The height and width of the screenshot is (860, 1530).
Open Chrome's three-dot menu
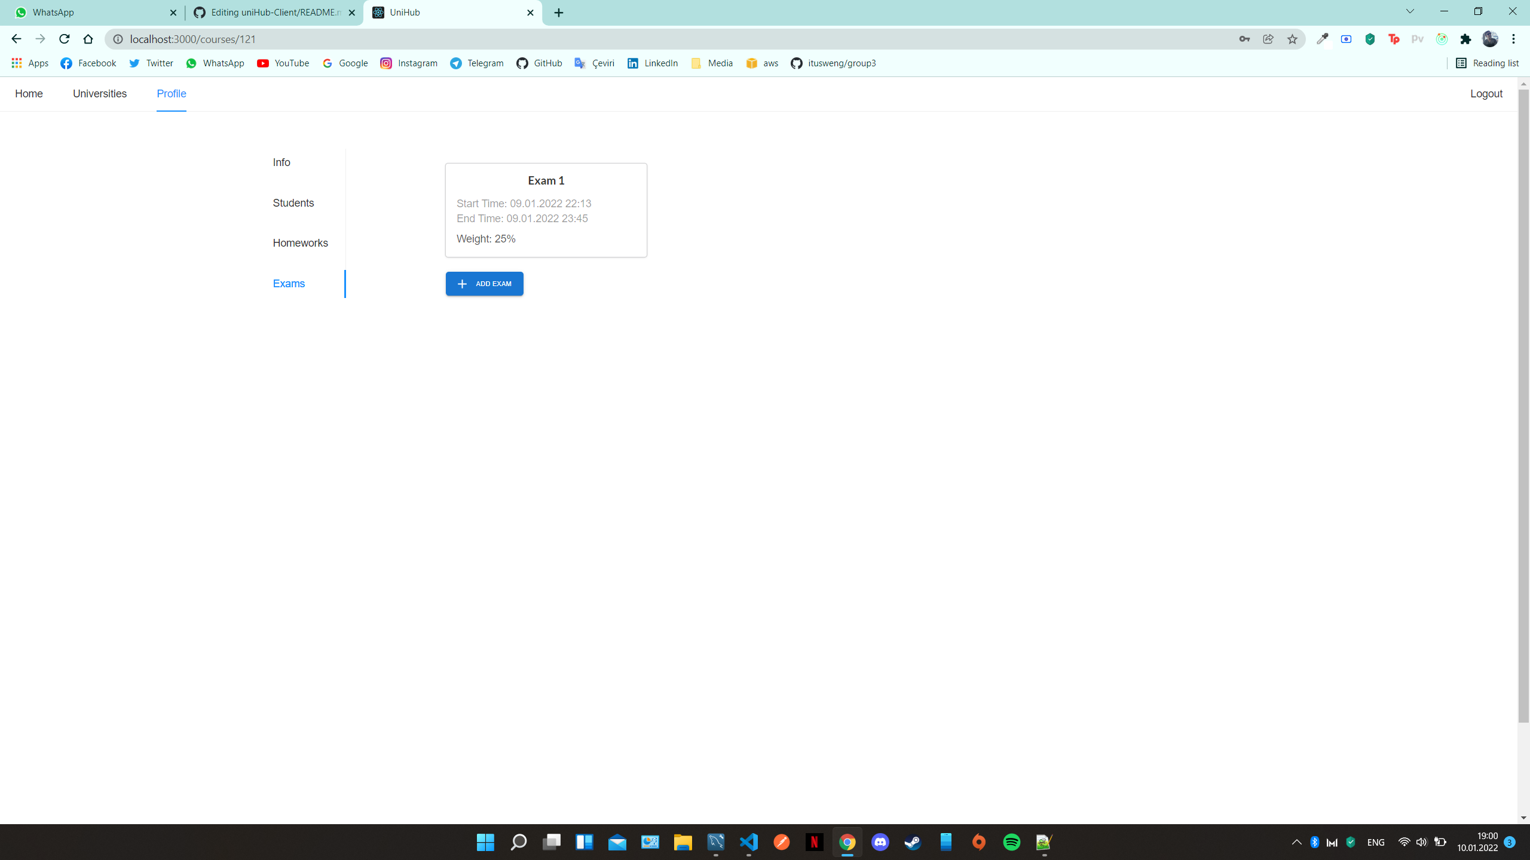1515,39
